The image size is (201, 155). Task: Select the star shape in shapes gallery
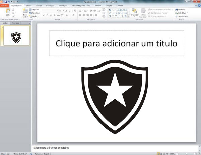125,16
